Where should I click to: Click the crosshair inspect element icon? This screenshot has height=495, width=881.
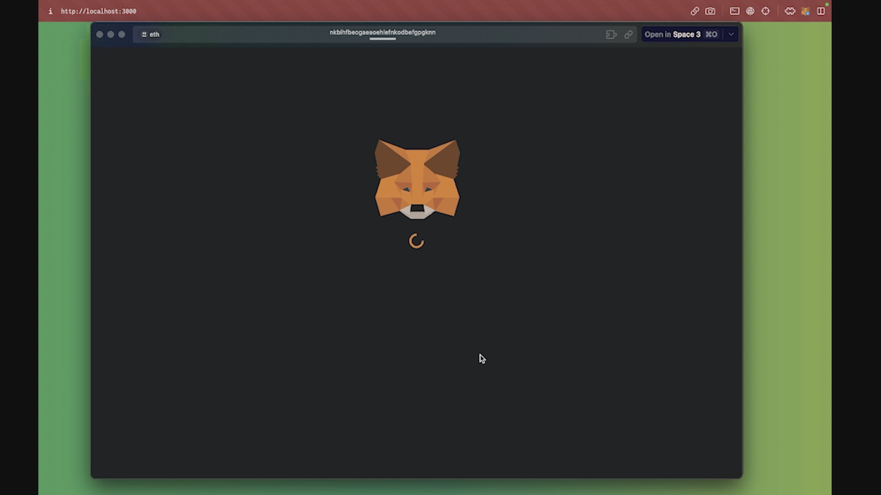(765, 11)
